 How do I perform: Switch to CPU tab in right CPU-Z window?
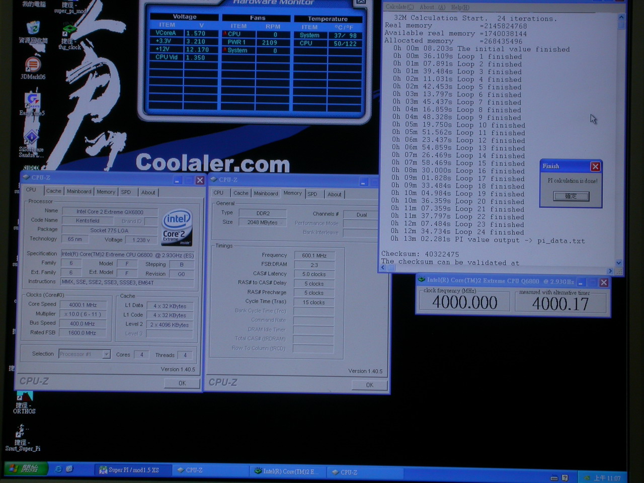click(x=218, y=193)
